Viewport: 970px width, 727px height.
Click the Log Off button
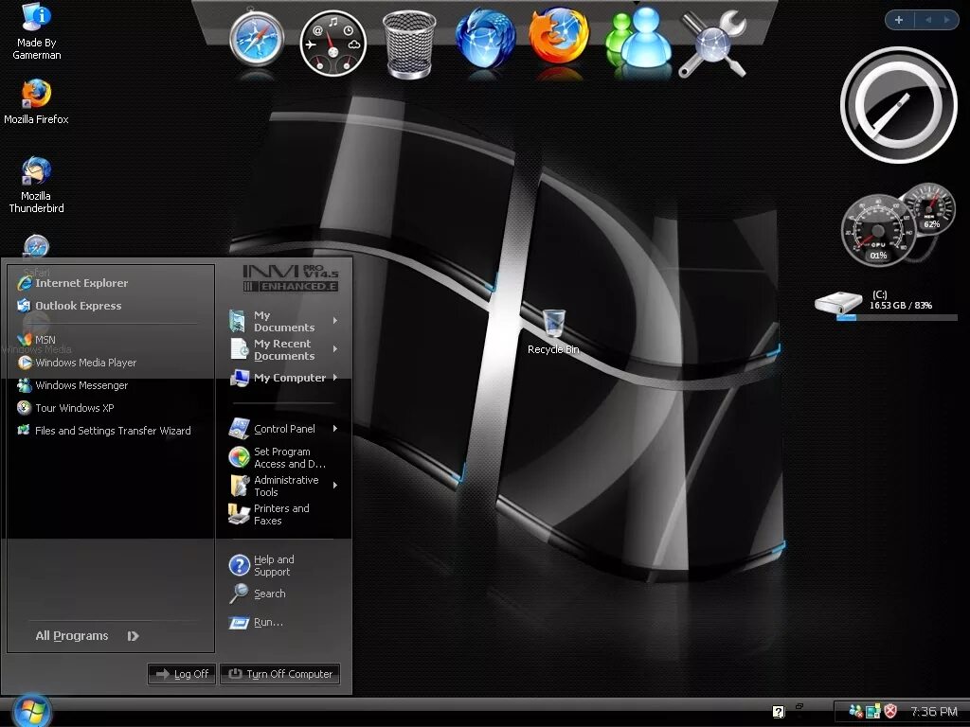click(x=182, y=674)
